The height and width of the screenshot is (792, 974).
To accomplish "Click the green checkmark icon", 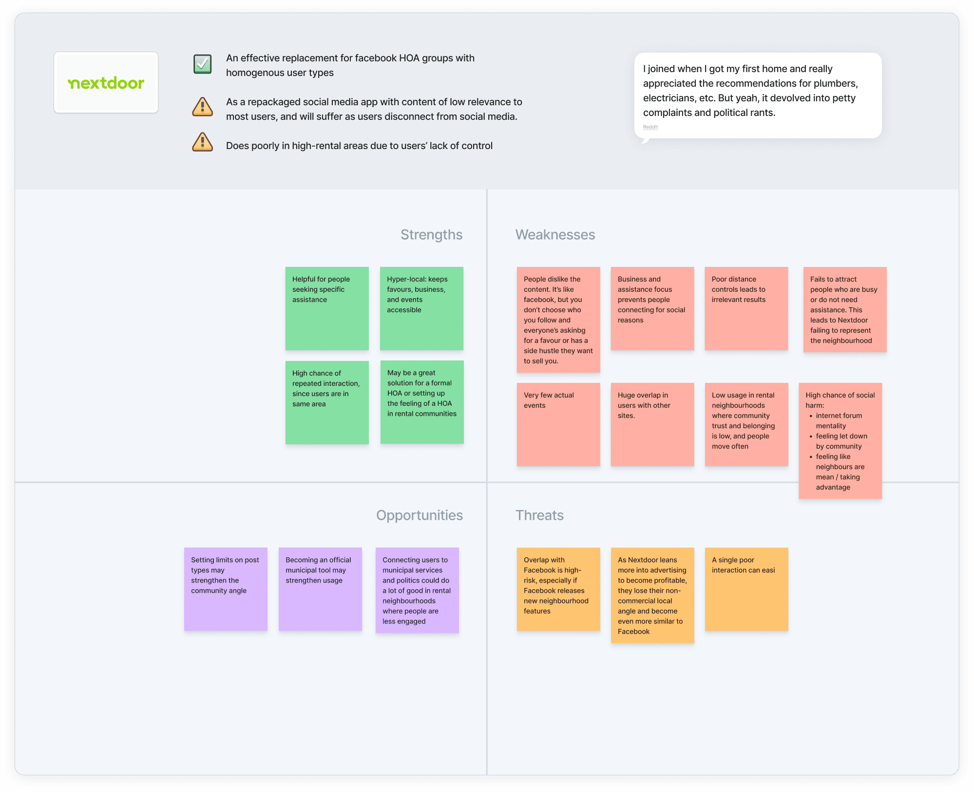I will pos(202,64).
